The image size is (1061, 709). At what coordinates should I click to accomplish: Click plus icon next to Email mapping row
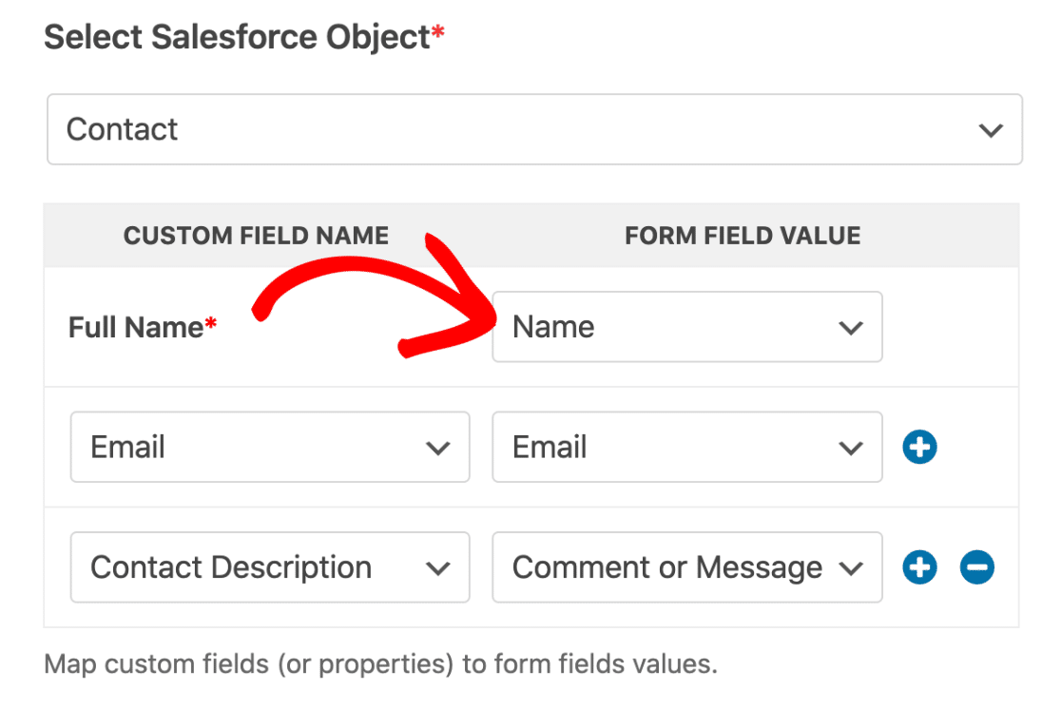coord(919,447)
